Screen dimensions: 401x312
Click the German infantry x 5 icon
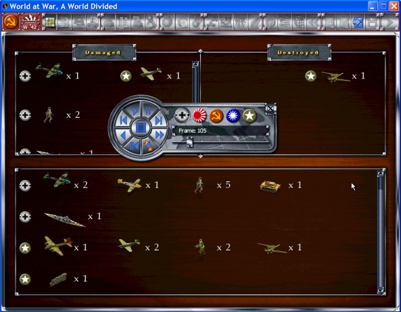(x=199, y=185)
